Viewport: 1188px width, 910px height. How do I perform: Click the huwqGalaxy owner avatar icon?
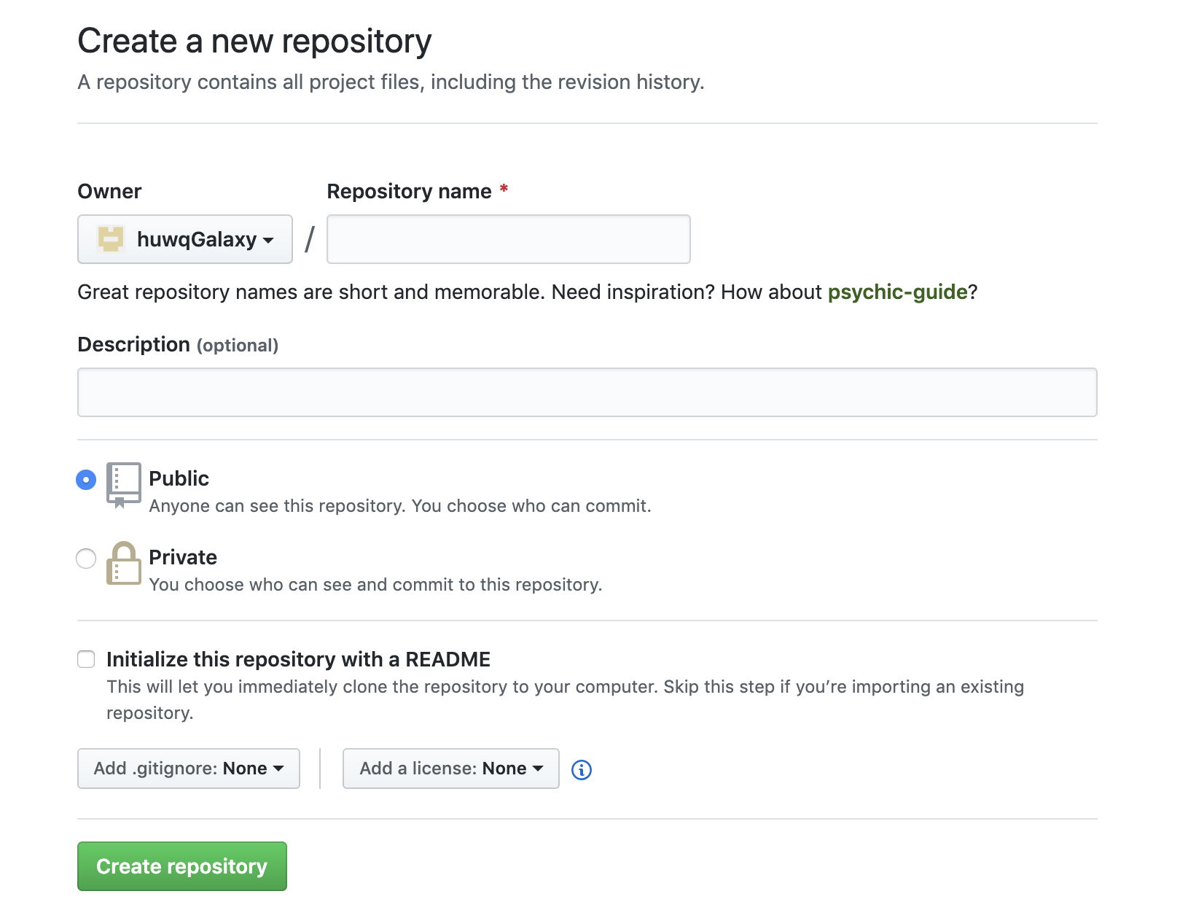[x=111, y=239]
